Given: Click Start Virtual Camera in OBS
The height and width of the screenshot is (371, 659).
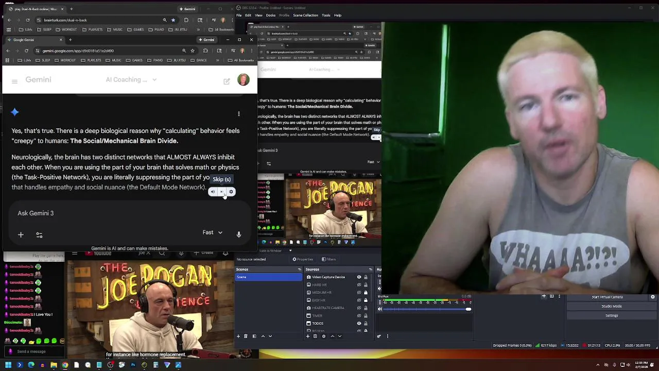Looking at the screenshot, I should point(607,297).
